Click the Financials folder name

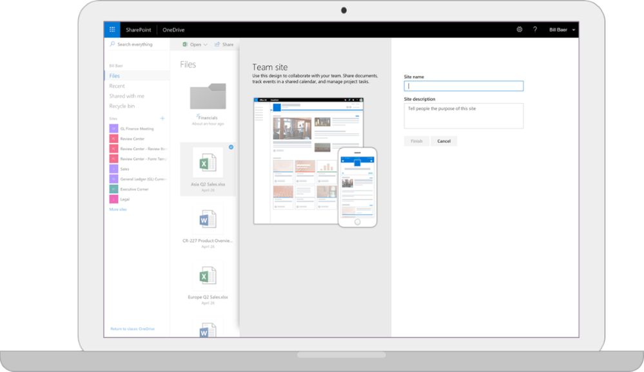point(208,118)
